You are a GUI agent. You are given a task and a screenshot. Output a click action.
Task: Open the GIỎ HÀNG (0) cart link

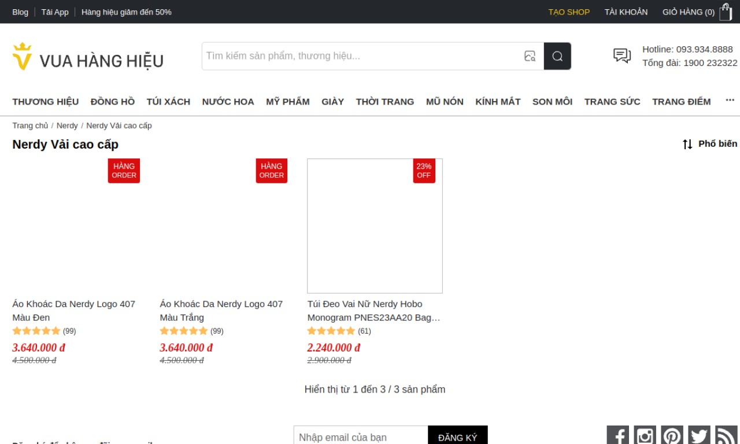click(689, 12)
